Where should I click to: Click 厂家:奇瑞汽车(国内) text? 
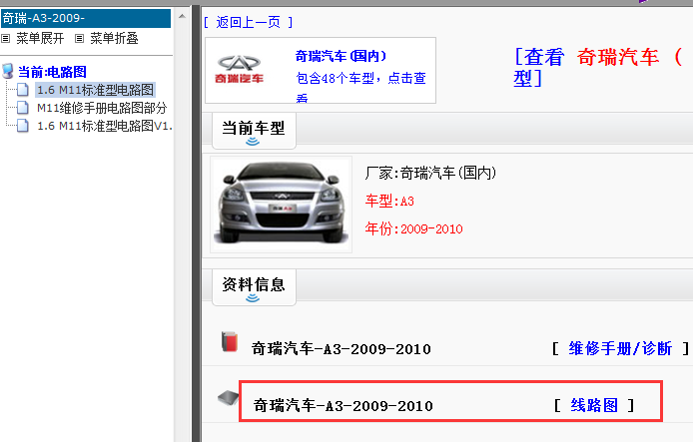(x=430, y=173)
